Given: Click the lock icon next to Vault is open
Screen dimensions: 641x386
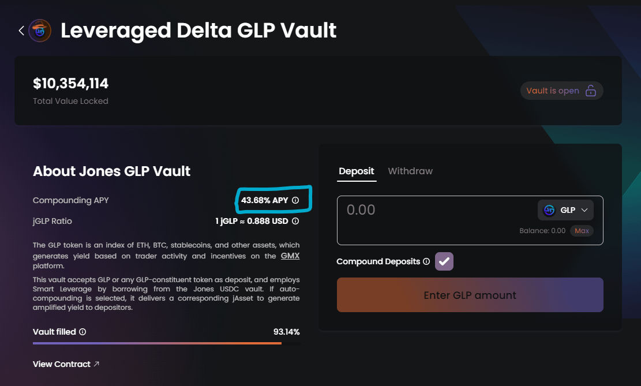Looking at the screenshot, I should [x=590, y=91].
